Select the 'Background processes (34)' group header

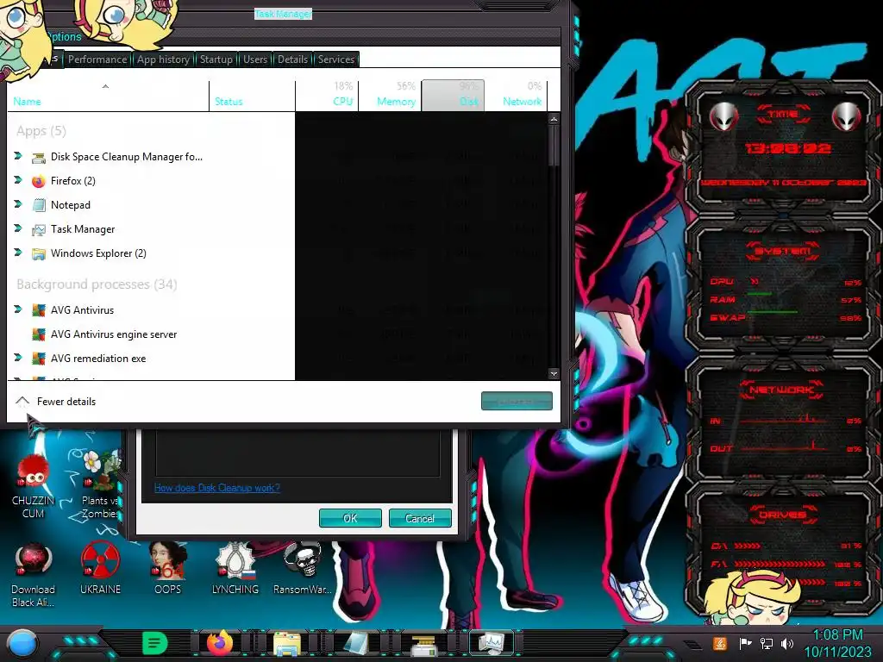pos(97,284)
